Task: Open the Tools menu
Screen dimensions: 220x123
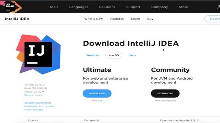Action: [x=54, y=7]
